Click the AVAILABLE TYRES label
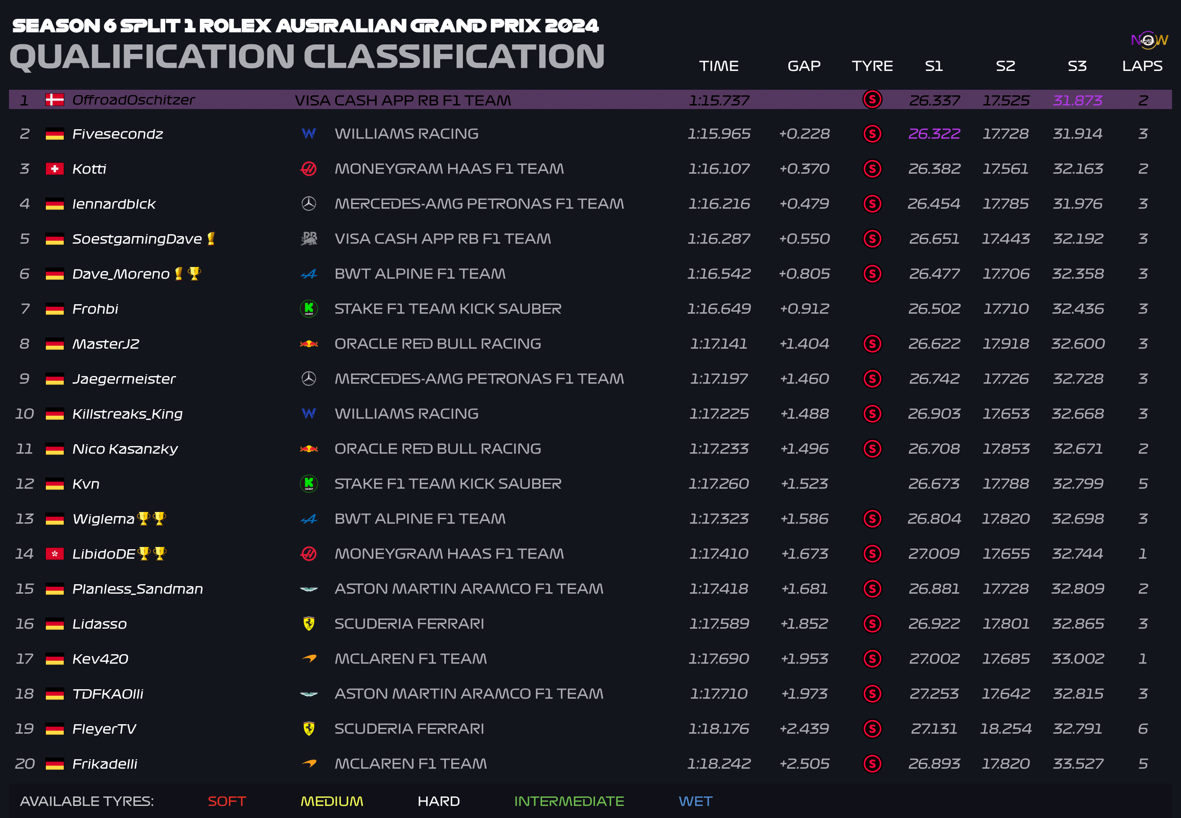Viewport: 1181px width, 818px height. point(87,801)
